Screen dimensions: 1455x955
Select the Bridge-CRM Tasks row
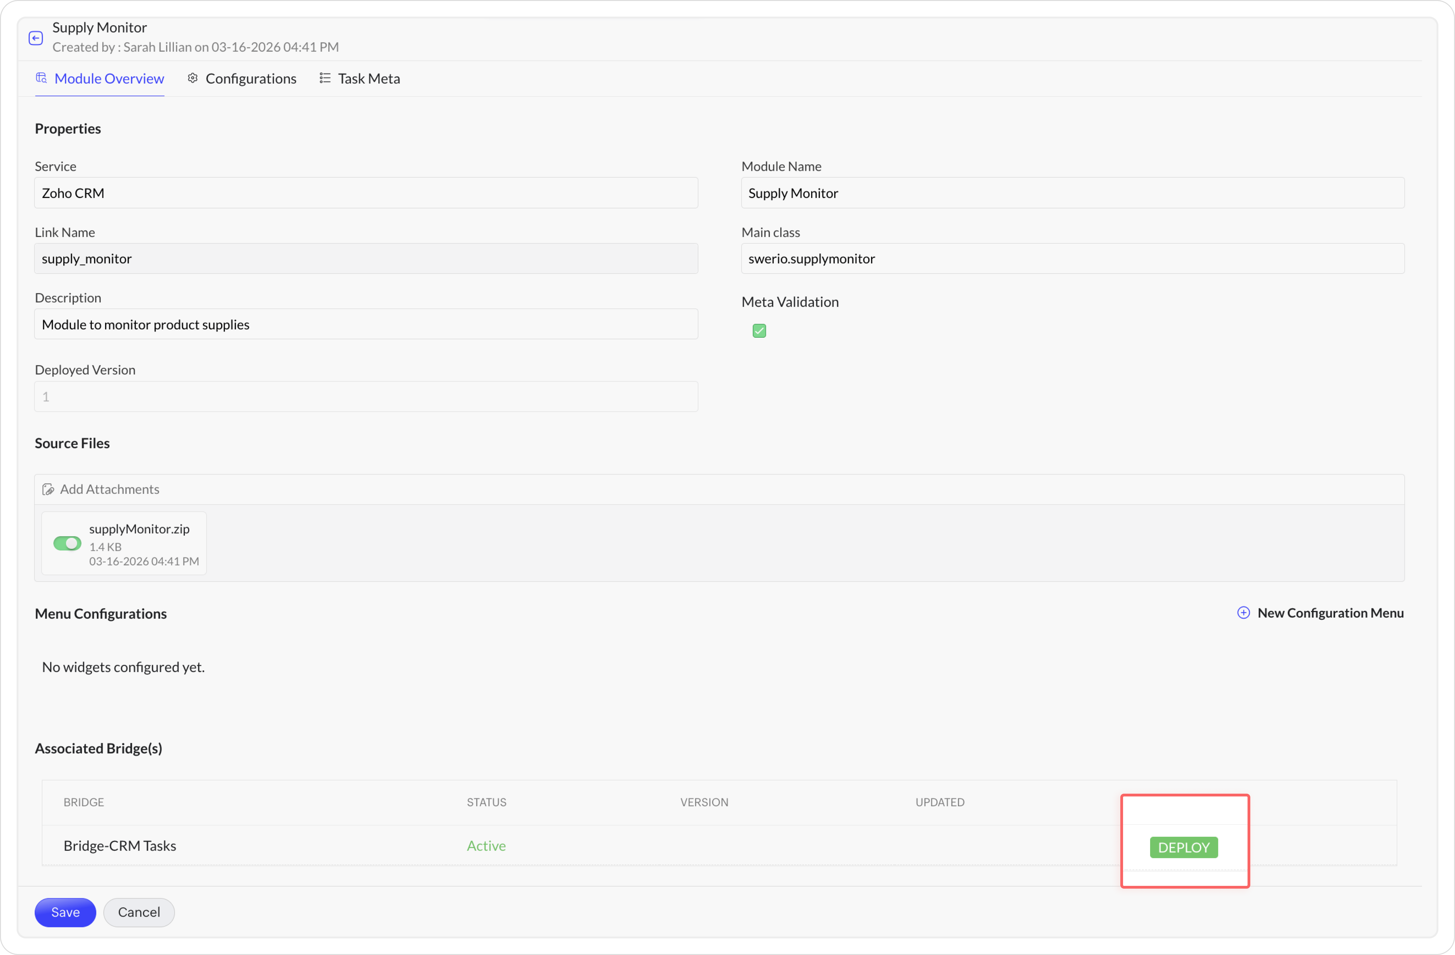pyautogui.click(x=120, y=846)
